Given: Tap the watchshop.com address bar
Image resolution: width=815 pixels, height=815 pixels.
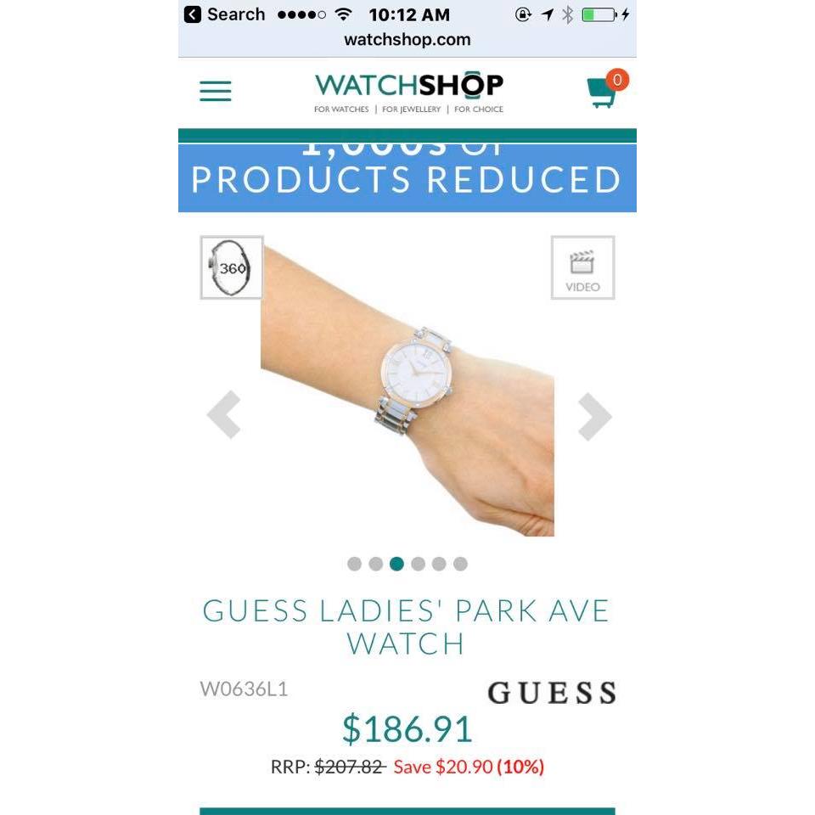Looking at the screenshot, I should (x=407, y=40).
